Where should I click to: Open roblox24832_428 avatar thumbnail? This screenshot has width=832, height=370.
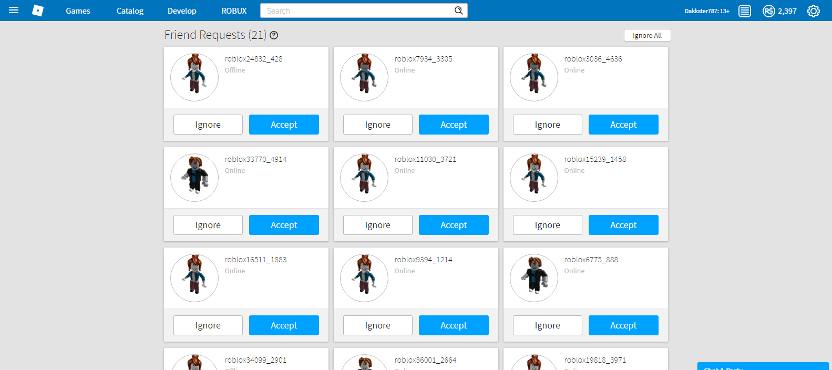tap(194, 77)
